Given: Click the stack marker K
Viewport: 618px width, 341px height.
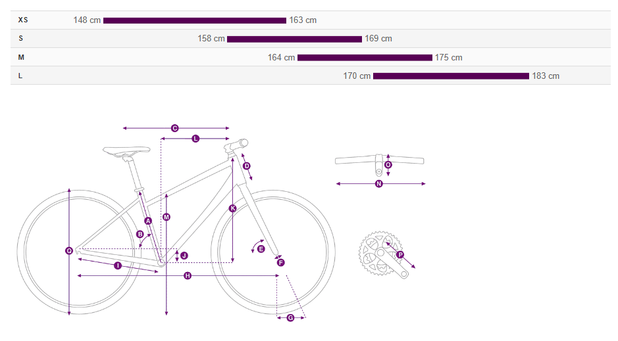Looking at the screenshot, I should tap(232, 208).
